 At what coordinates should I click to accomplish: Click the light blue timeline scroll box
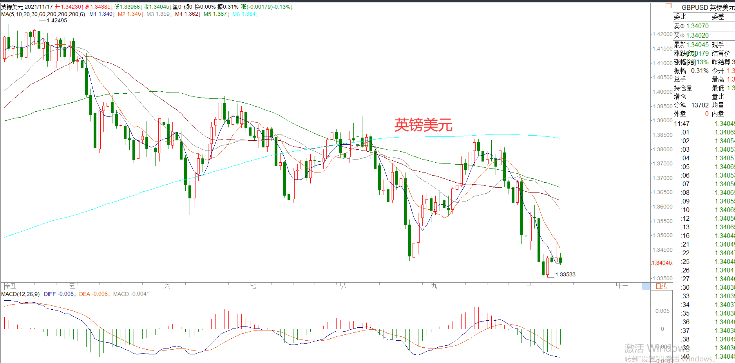coord(646,286)
